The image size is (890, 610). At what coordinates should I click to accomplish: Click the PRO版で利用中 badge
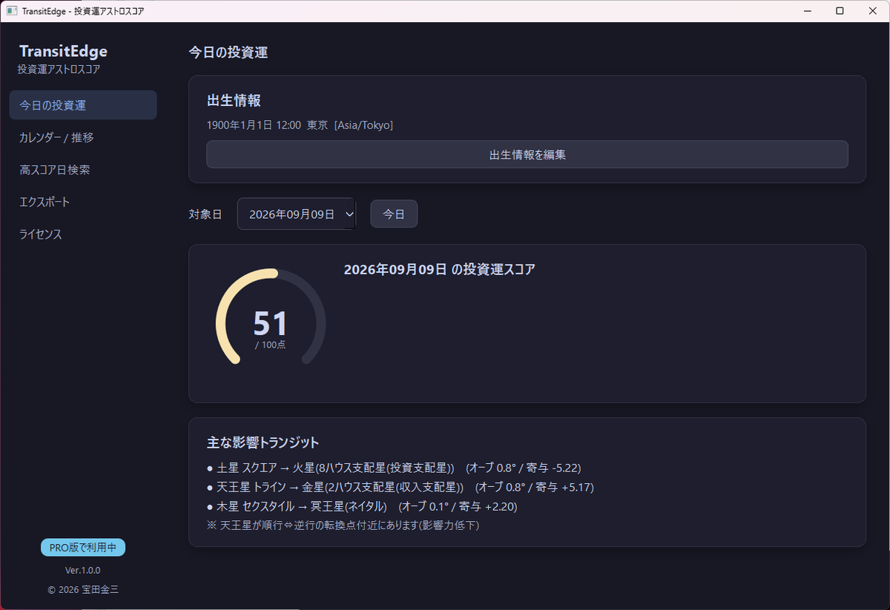pyautogui.click(x=83, y=548)
